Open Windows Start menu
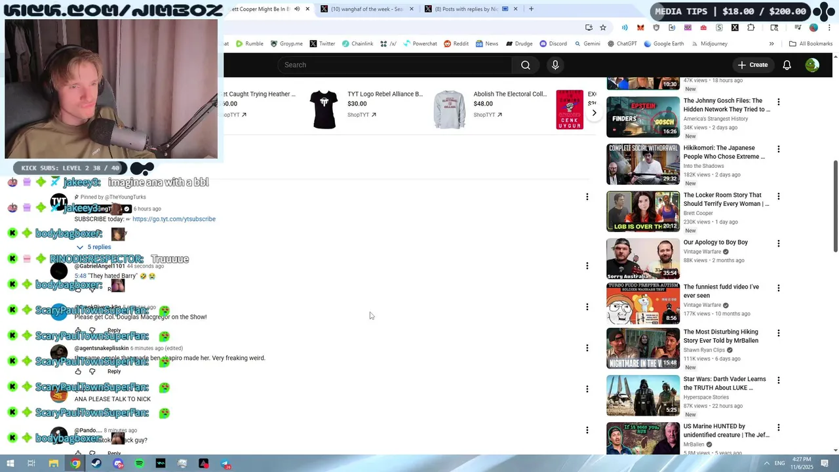The width and height of the screenshot is (839, 472). click(x=10, y=463)
